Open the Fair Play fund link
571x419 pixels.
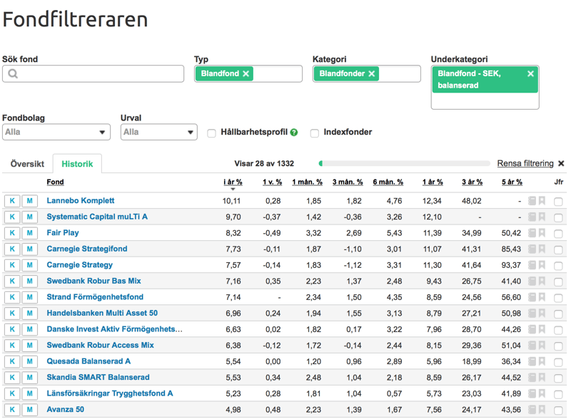click(63, 233)
